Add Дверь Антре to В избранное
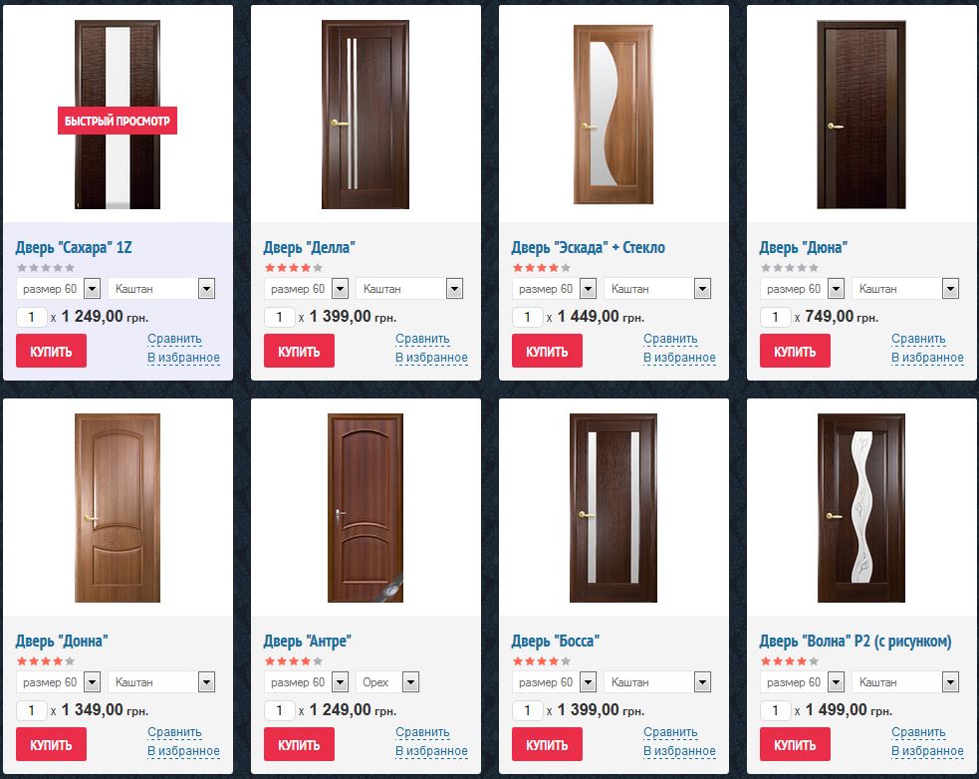 [431, 751]
